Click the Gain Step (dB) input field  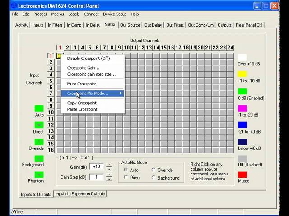point(97,177)
